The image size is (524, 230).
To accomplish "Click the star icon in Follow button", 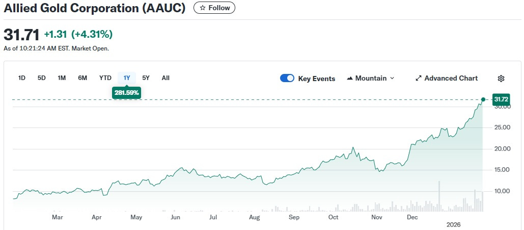I will 202,8.
